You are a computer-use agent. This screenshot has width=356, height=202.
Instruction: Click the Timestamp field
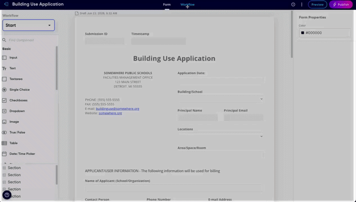(158, 41)
